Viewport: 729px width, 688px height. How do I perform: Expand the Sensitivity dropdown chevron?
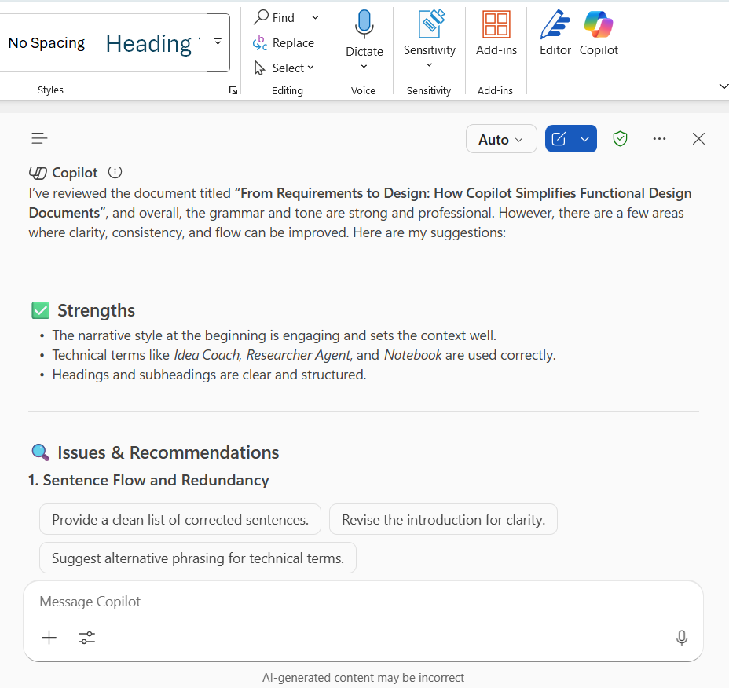pyautogui.click(x=429, y=65)
